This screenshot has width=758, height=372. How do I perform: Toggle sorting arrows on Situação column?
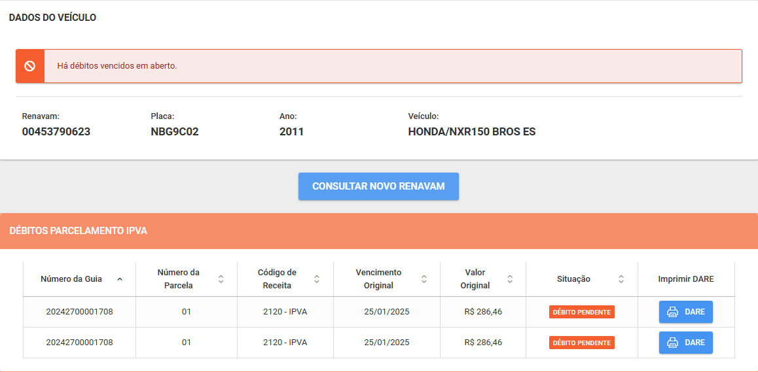[621, 279]
